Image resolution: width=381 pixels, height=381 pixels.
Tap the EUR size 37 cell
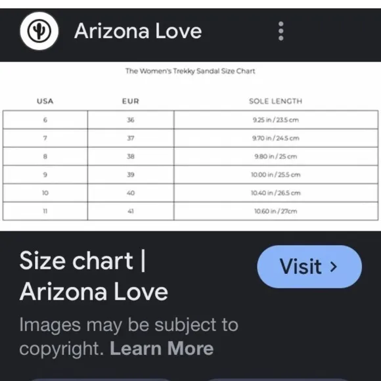[x=131, y=138]
